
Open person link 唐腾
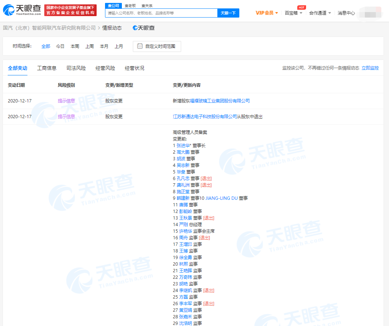pyautogui.click(x=184, y=205)
